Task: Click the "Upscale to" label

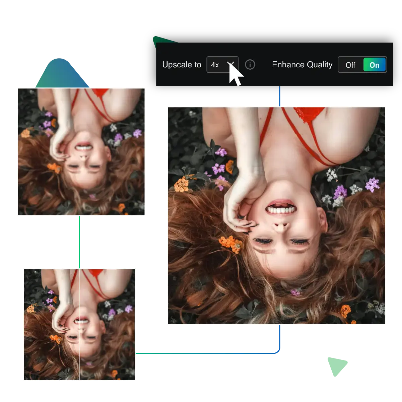Action: [x=182, y=65]
